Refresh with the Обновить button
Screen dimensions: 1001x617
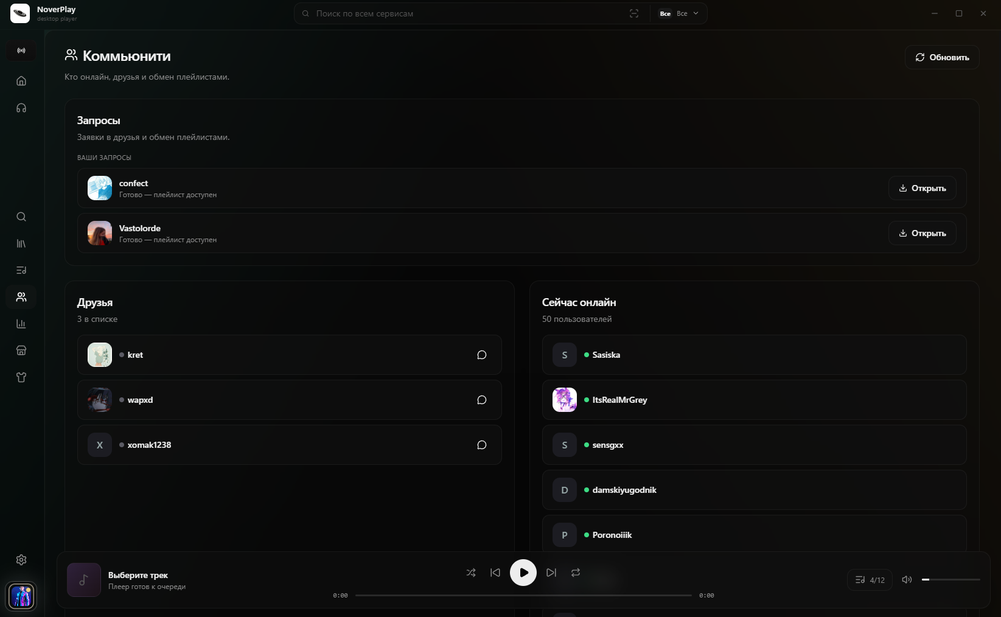click(942, 57)
